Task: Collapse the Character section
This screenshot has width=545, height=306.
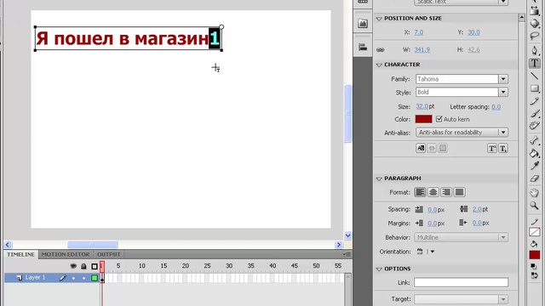Action: tap(379, 65)
